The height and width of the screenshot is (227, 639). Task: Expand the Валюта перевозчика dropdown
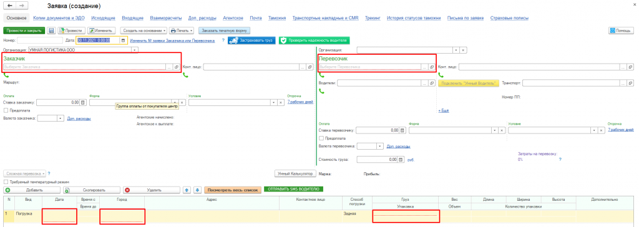(380, 146)
